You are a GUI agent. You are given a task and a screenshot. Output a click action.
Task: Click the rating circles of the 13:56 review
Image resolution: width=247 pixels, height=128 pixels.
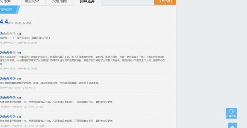point(8,117)
